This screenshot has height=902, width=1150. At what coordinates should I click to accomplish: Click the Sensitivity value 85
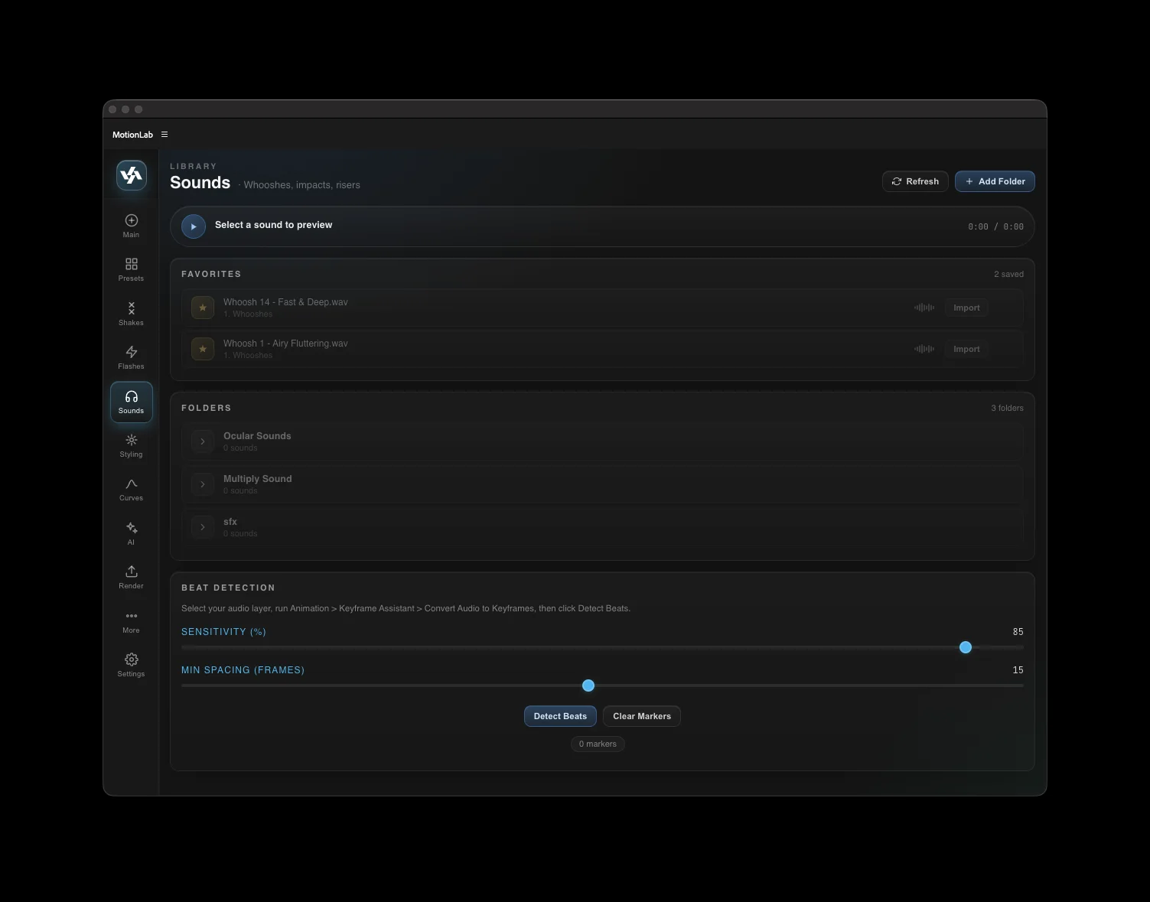tap(1018, 632)
